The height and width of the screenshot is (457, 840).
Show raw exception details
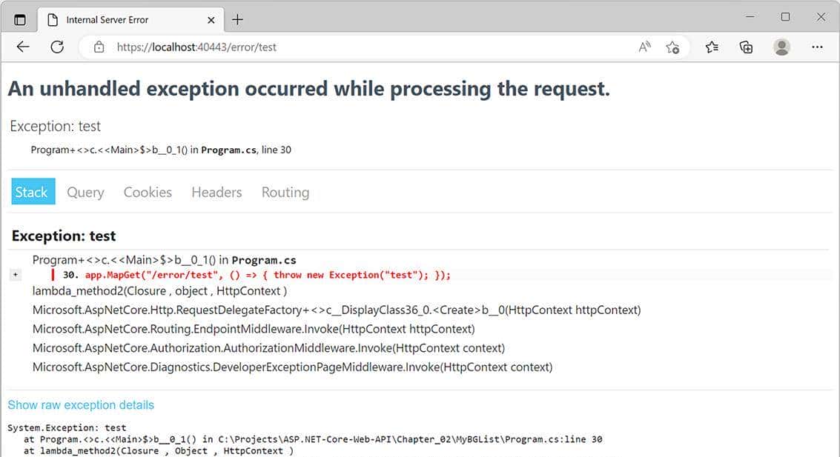80,404
